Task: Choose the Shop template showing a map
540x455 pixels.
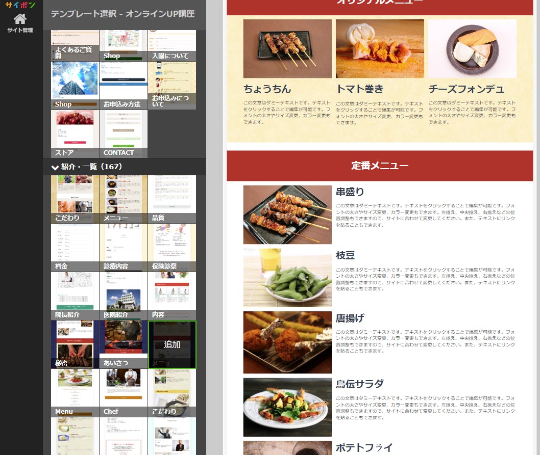Action: (124, 45)
